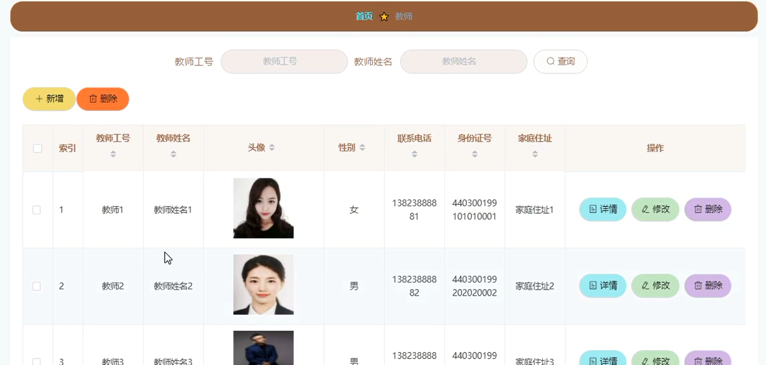Click the 家庭住址2 cell

click(535, 286)
